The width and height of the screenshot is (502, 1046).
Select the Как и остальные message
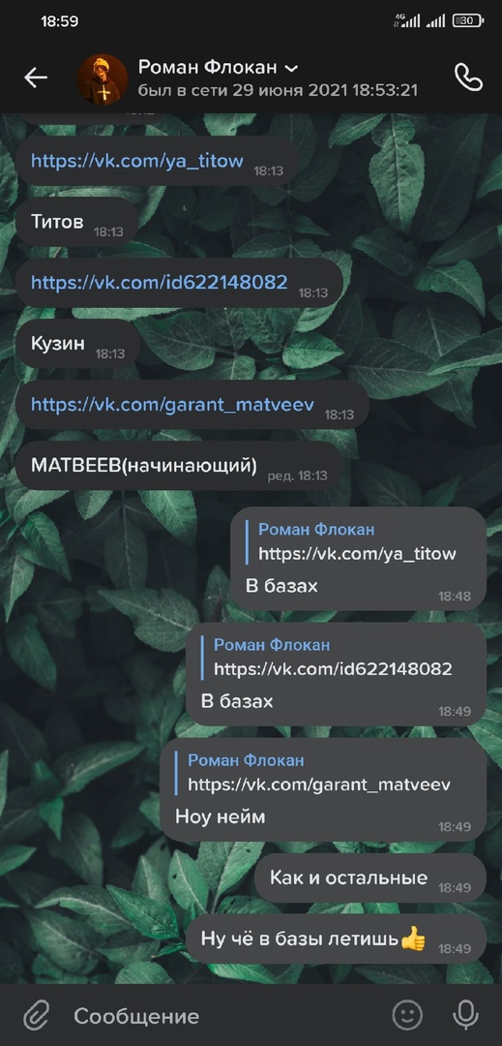click(x=370, y=877)
